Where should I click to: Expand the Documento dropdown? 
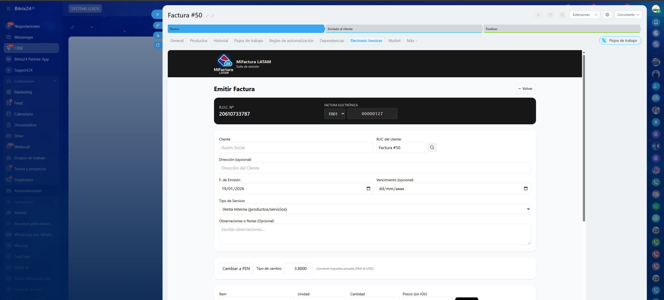coord(628,15)
